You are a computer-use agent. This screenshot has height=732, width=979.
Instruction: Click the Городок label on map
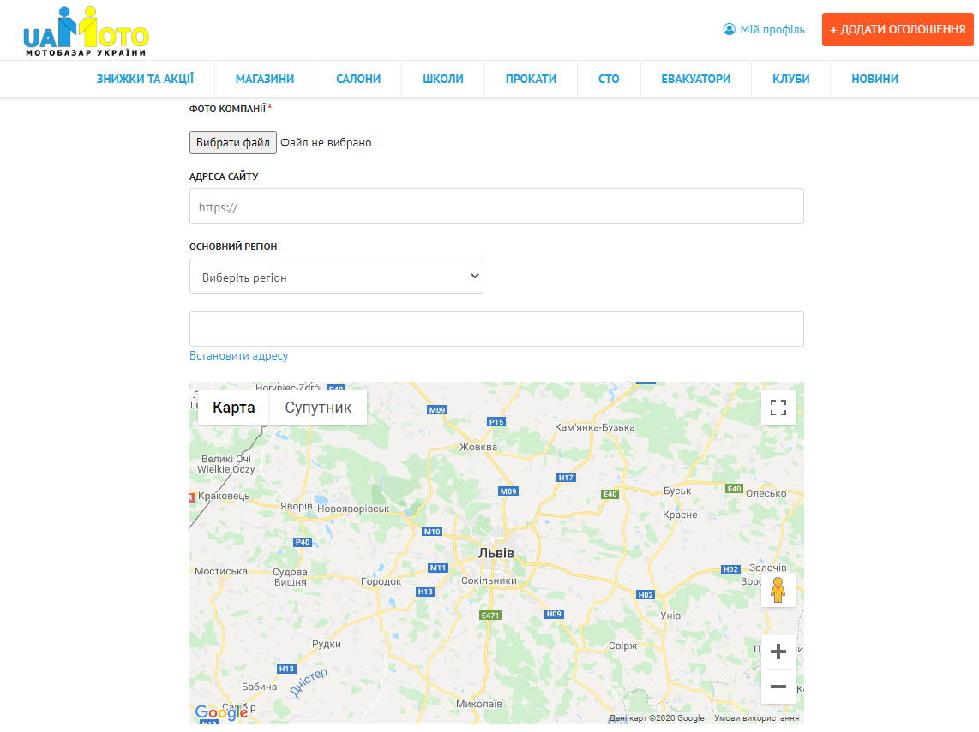pos(381,581)
